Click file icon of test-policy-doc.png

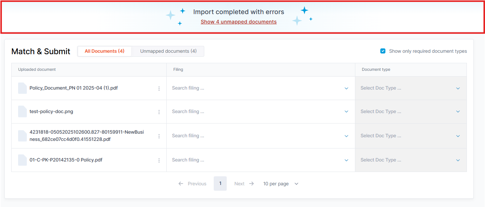22,112
